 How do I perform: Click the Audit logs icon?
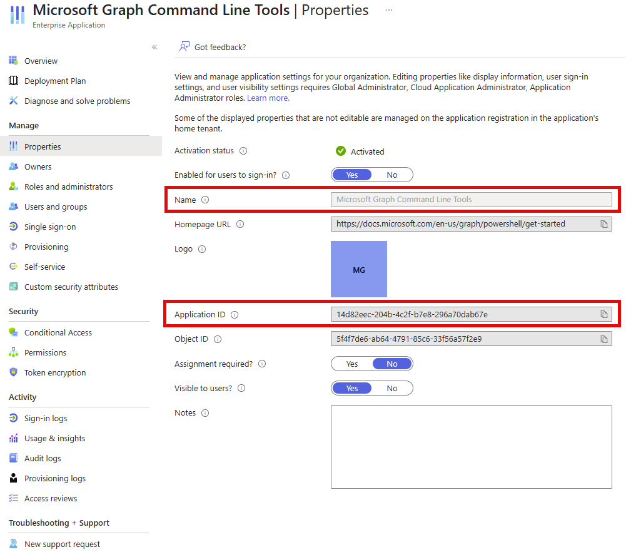pyautogui.click(x=13, y=458)
